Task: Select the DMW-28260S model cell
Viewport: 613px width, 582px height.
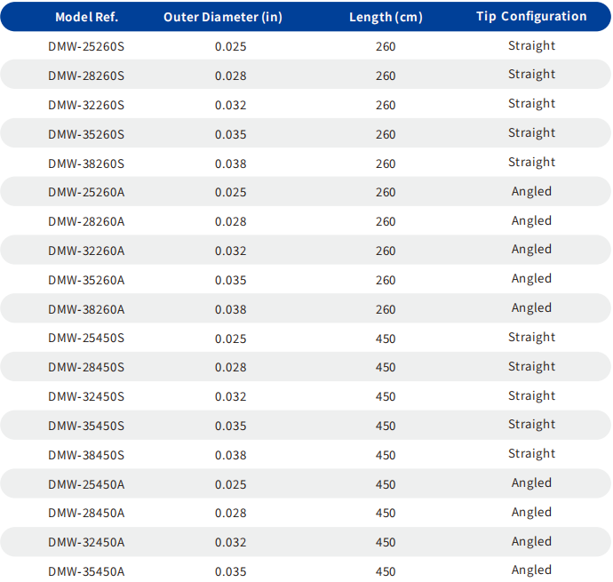Action: (86, 76)
